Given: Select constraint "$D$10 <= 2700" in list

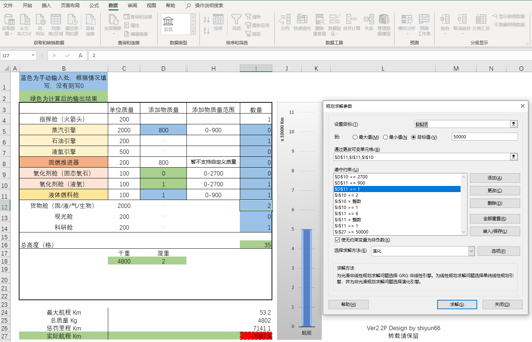Looking at the screenshot, I should tap(397, 177).
